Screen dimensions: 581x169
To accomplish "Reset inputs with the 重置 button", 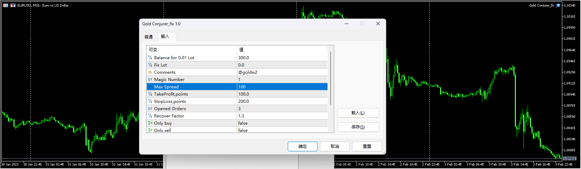I will (x=367, y=146).
